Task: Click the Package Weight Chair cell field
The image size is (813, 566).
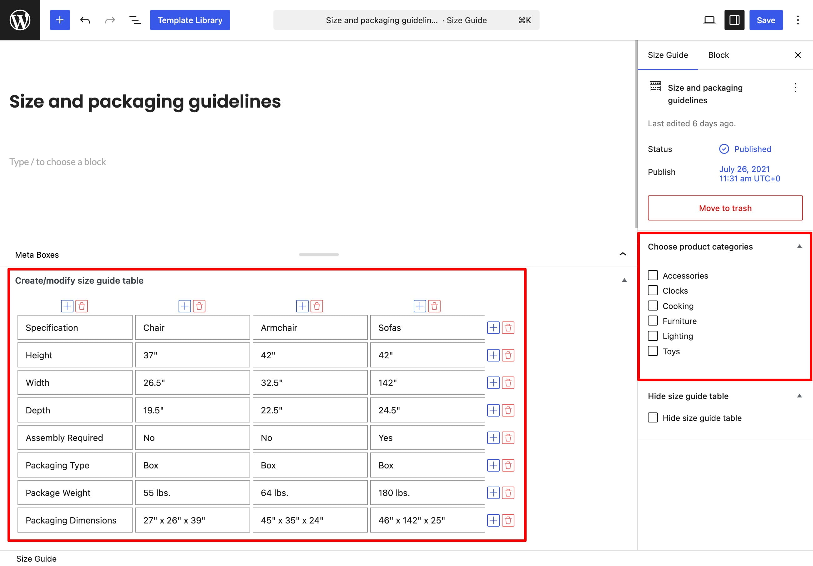Action: click(192, 493)
